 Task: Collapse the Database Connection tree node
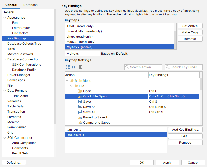pyautogui.click(x=4, y=59)
